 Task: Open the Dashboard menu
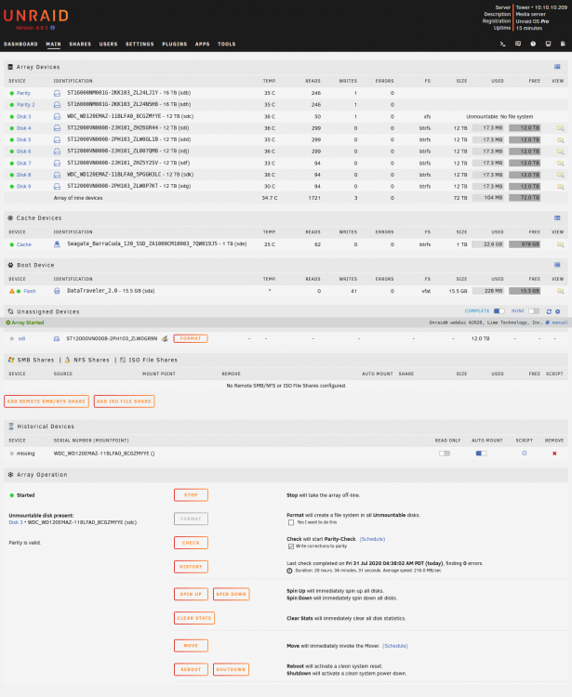pos(20,44)
